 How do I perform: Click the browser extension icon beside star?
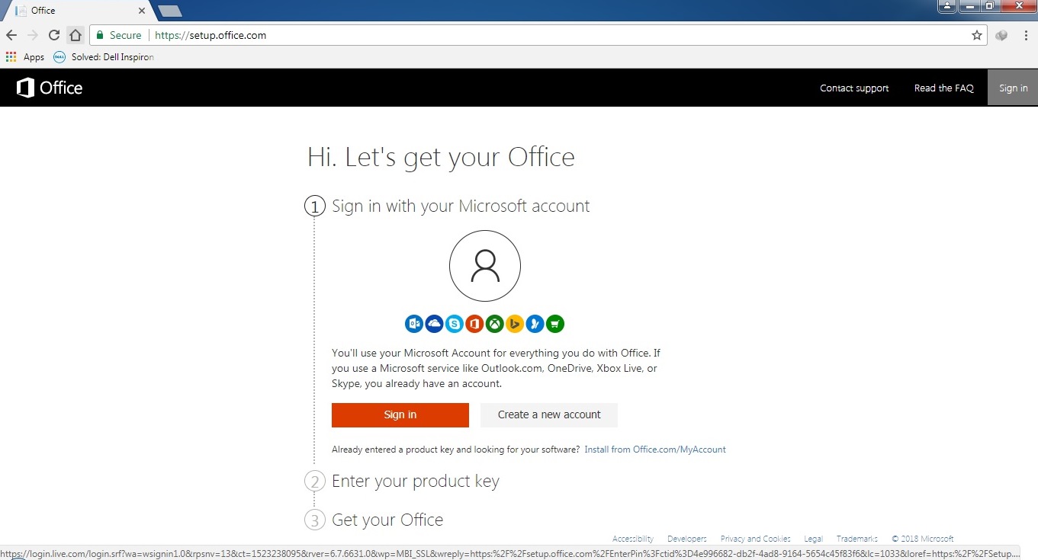coord(1001,35)
